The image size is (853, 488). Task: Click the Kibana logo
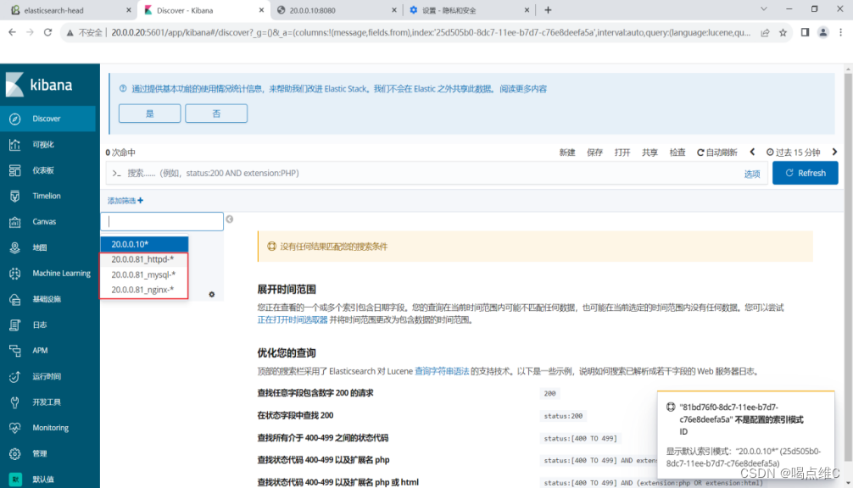39,85
